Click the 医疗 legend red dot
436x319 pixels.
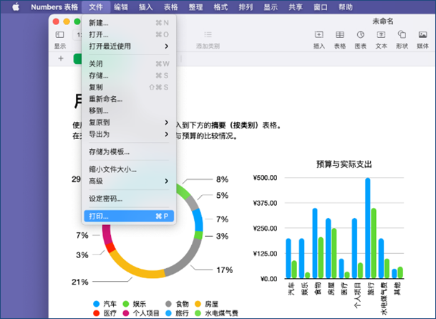[x=96, y=313]
